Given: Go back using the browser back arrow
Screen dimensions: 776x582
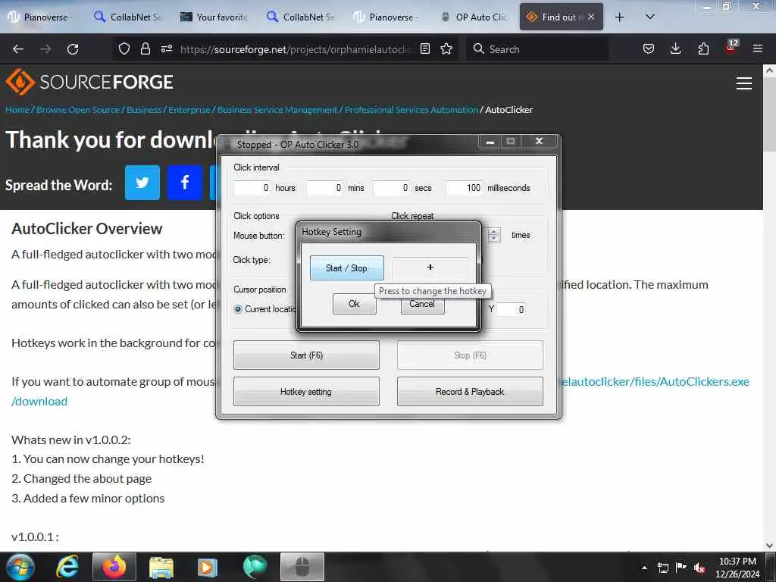Looking at the screenshot, I should (18, 49).
